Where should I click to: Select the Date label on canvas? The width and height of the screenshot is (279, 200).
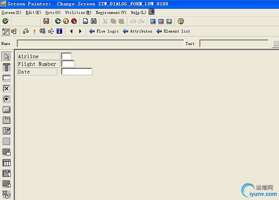pos(37,72)
